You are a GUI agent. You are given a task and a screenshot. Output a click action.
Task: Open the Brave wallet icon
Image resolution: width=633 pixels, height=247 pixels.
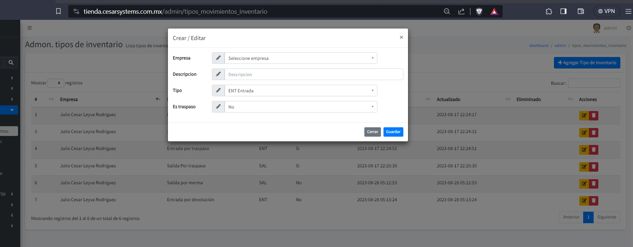pyautogui.click(x=581, y=12)
